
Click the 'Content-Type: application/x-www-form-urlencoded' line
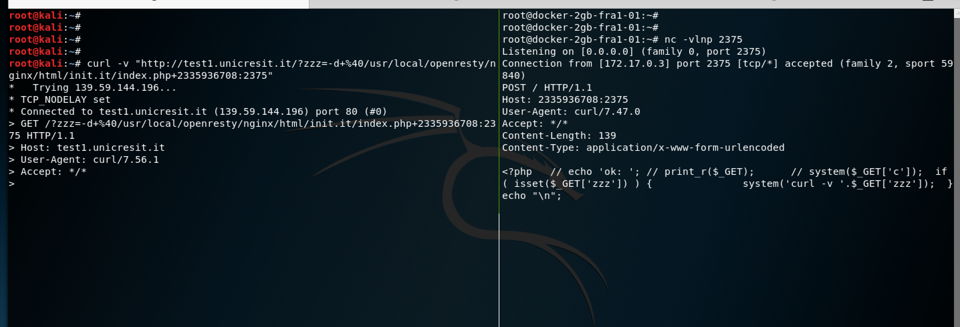pyautogui.click(x=643, y=148)
